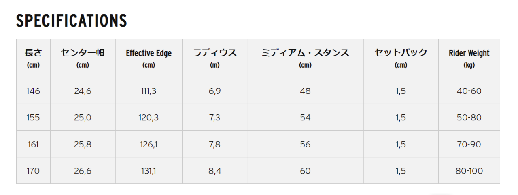This screenshot has width=518, height=195.
Task: Click the 40-60 rider weight cell
Action: click(x=469, y=91)
